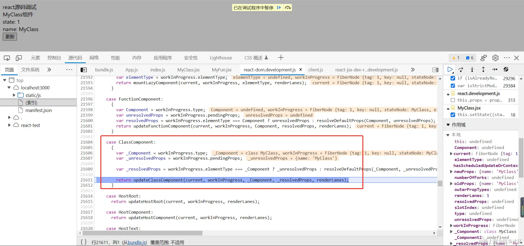Viewport: 524px width, 246px height.
Task: Pretty-print the source with braces icon
Action: 84,242
